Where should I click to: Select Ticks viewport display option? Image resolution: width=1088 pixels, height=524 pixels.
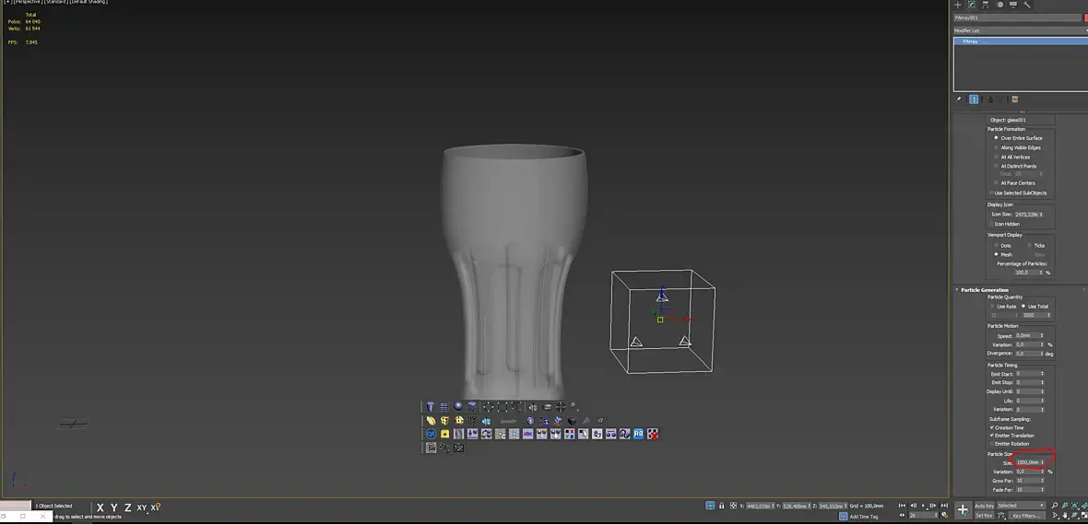click(1035, 245)
